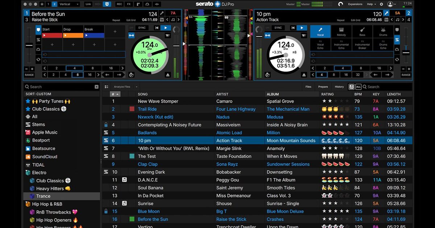Jump to track start on Before the Sun deck
435x228 pixels.
[157, 28]
